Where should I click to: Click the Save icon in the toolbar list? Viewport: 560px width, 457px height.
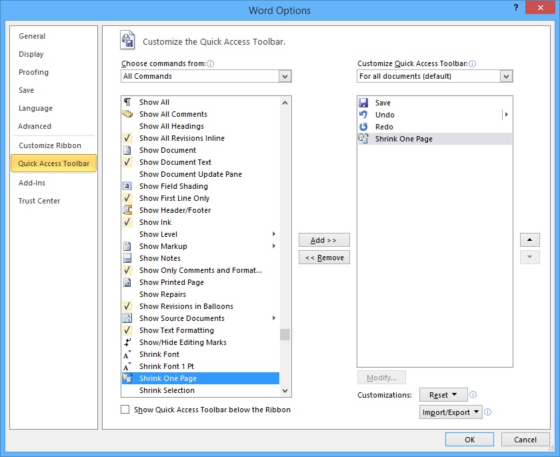pyautogui.click(x=363, y=102)
